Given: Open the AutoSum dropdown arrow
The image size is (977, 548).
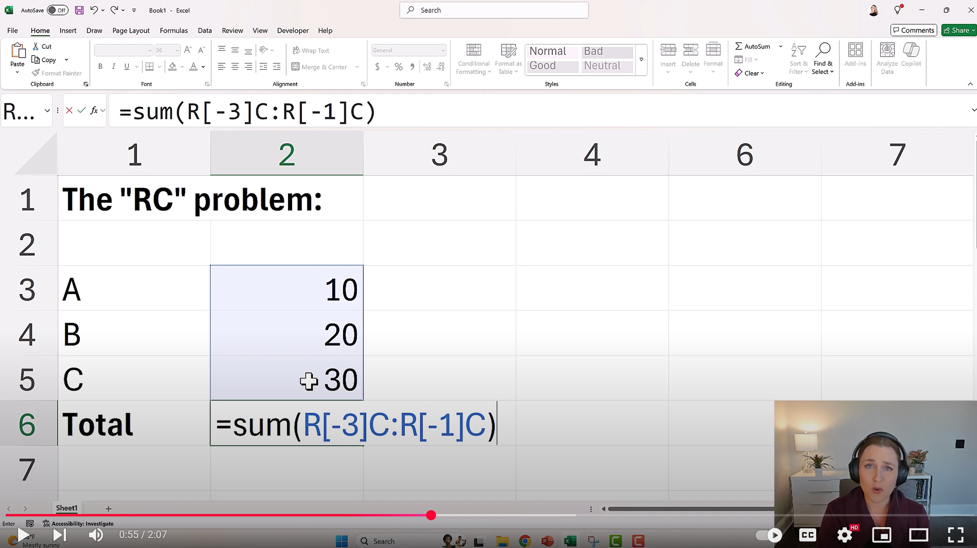Looking at the screenshot, I should click(x=781, y=46).
